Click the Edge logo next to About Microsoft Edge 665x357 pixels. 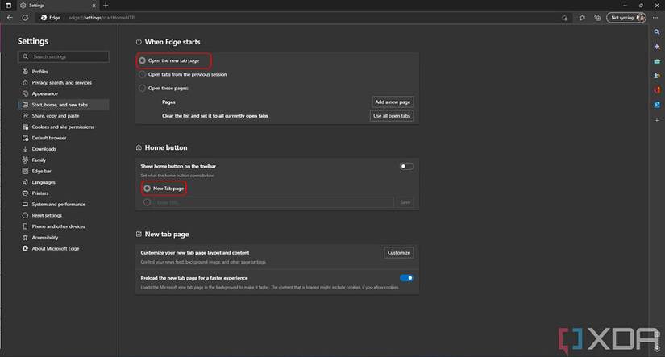(25, 248)
